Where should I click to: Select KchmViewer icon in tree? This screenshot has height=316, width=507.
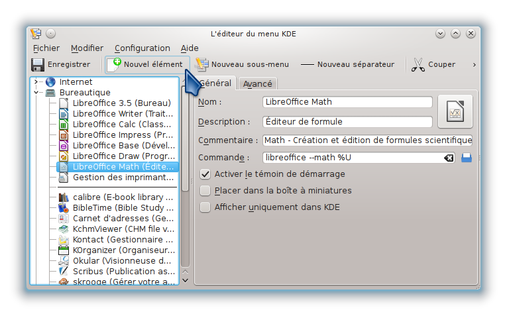pyautogui.click(x=64, y=229)
